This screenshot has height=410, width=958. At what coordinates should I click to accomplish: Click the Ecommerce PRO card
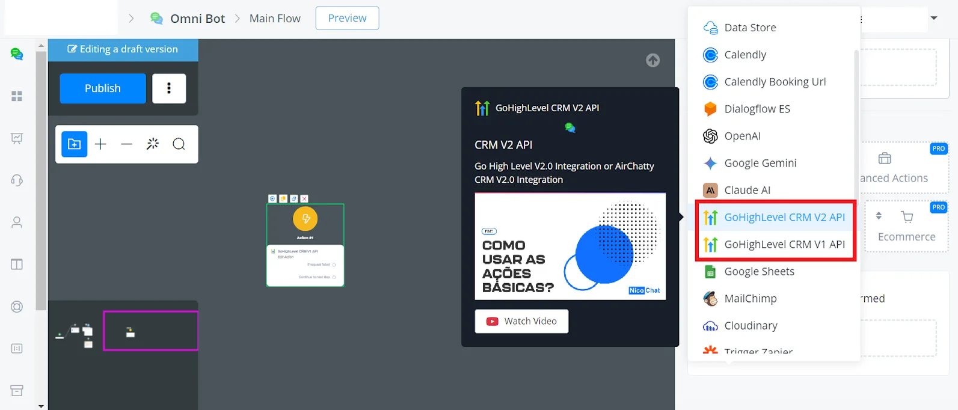[x=906, y=226]
